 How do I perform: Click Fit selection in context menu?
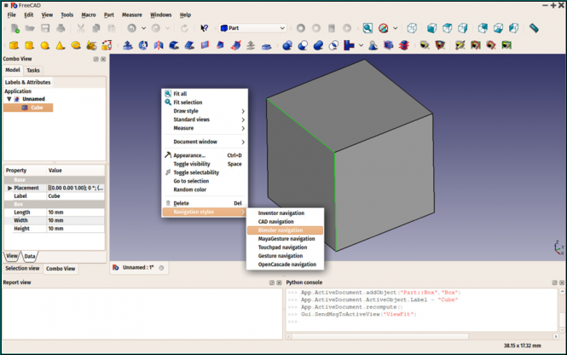pos(188,102)
